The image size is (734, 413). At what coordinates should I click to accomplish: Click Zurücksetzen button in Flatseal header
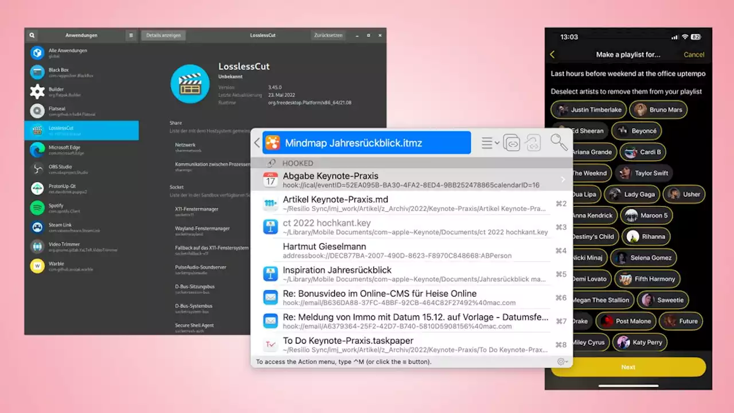pyautogui.click(x=328, y=35)
